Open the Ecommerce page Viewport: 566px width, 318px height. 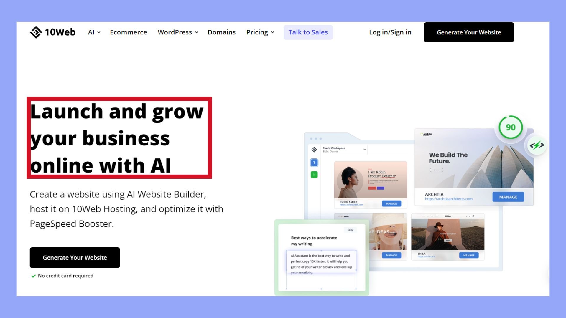(129, 32)
